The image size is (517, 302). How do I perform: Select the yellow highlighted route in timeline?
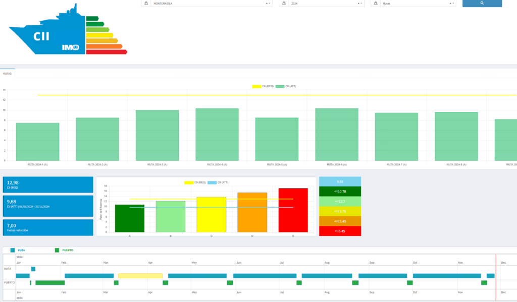(x=140, y=276)
